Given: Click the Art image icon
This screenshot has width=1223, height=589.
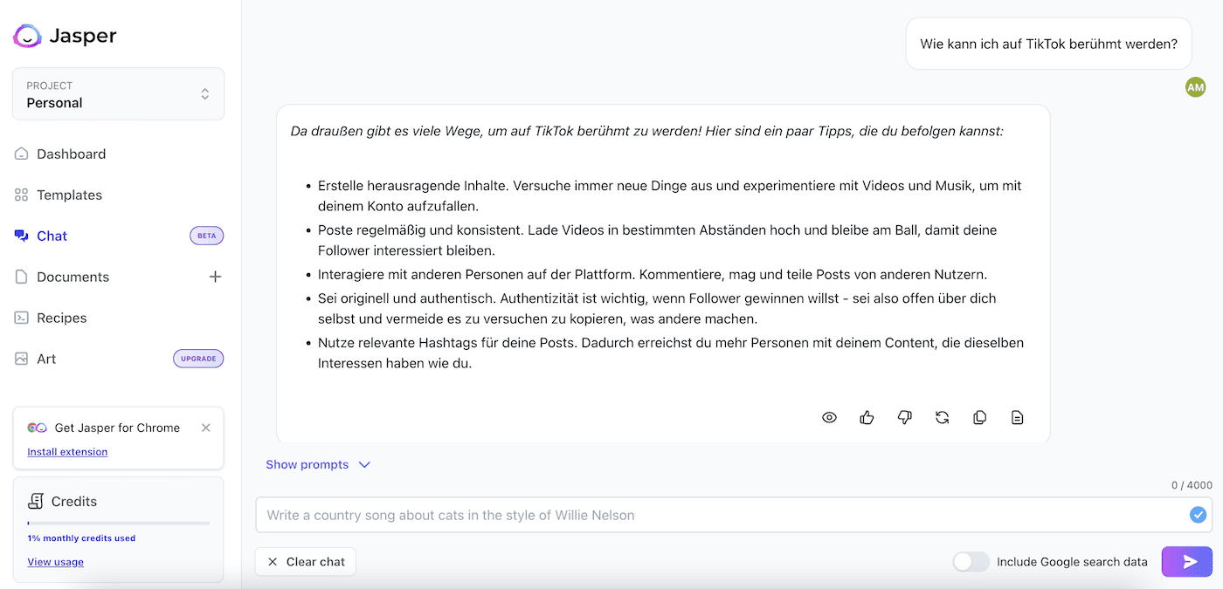Looking at the screenshot, I should [22, 360].
